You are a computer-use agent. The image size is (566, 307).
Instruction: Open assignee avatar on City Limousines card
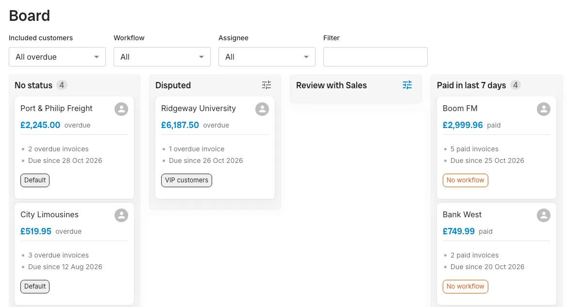(x=121, y=215)
